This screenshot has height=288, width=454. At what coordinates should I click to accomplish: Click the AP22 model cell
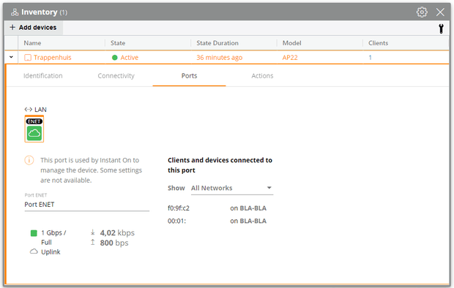point(290,58)
